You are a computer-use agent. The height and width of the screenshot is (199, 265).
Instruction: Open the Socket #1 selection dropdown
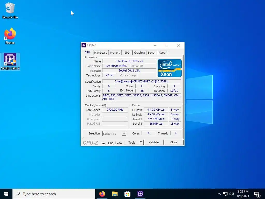pos(114,133)
